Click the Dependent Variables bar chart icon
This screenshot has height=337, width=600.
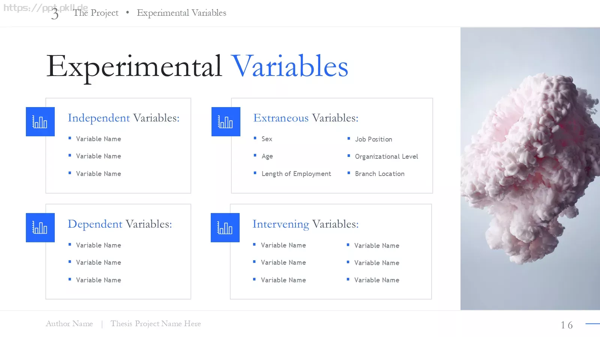pos(40,228)
